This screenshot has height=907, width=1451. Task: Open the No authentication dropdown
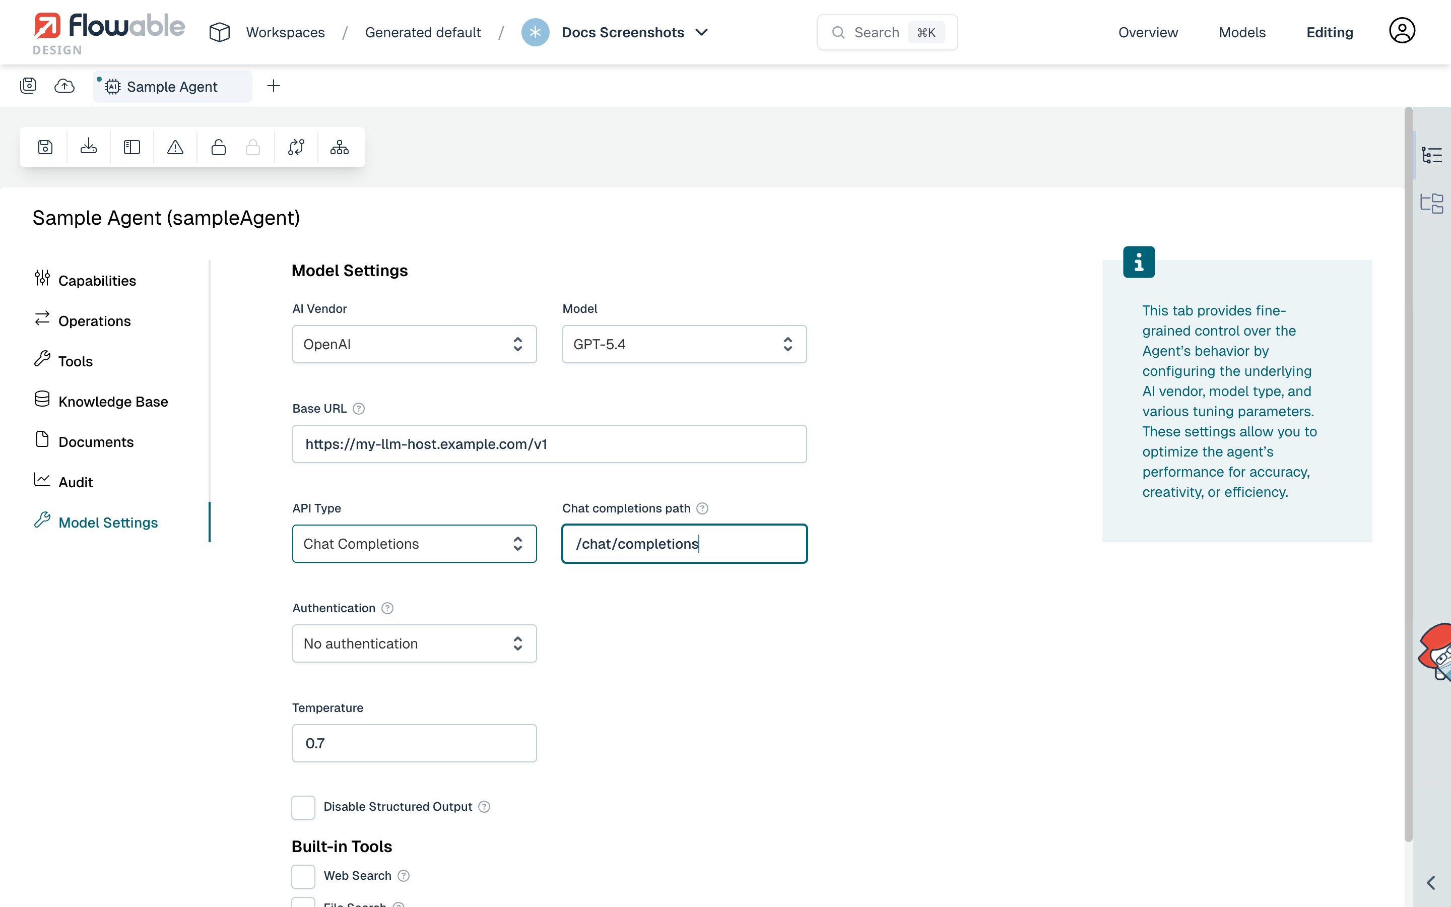[414, 643]
